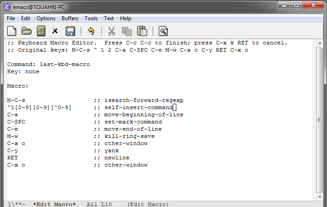Click 'kill-ring-save' comment
The width and height of the screenshot is (327, 207).
pos(130,136)
